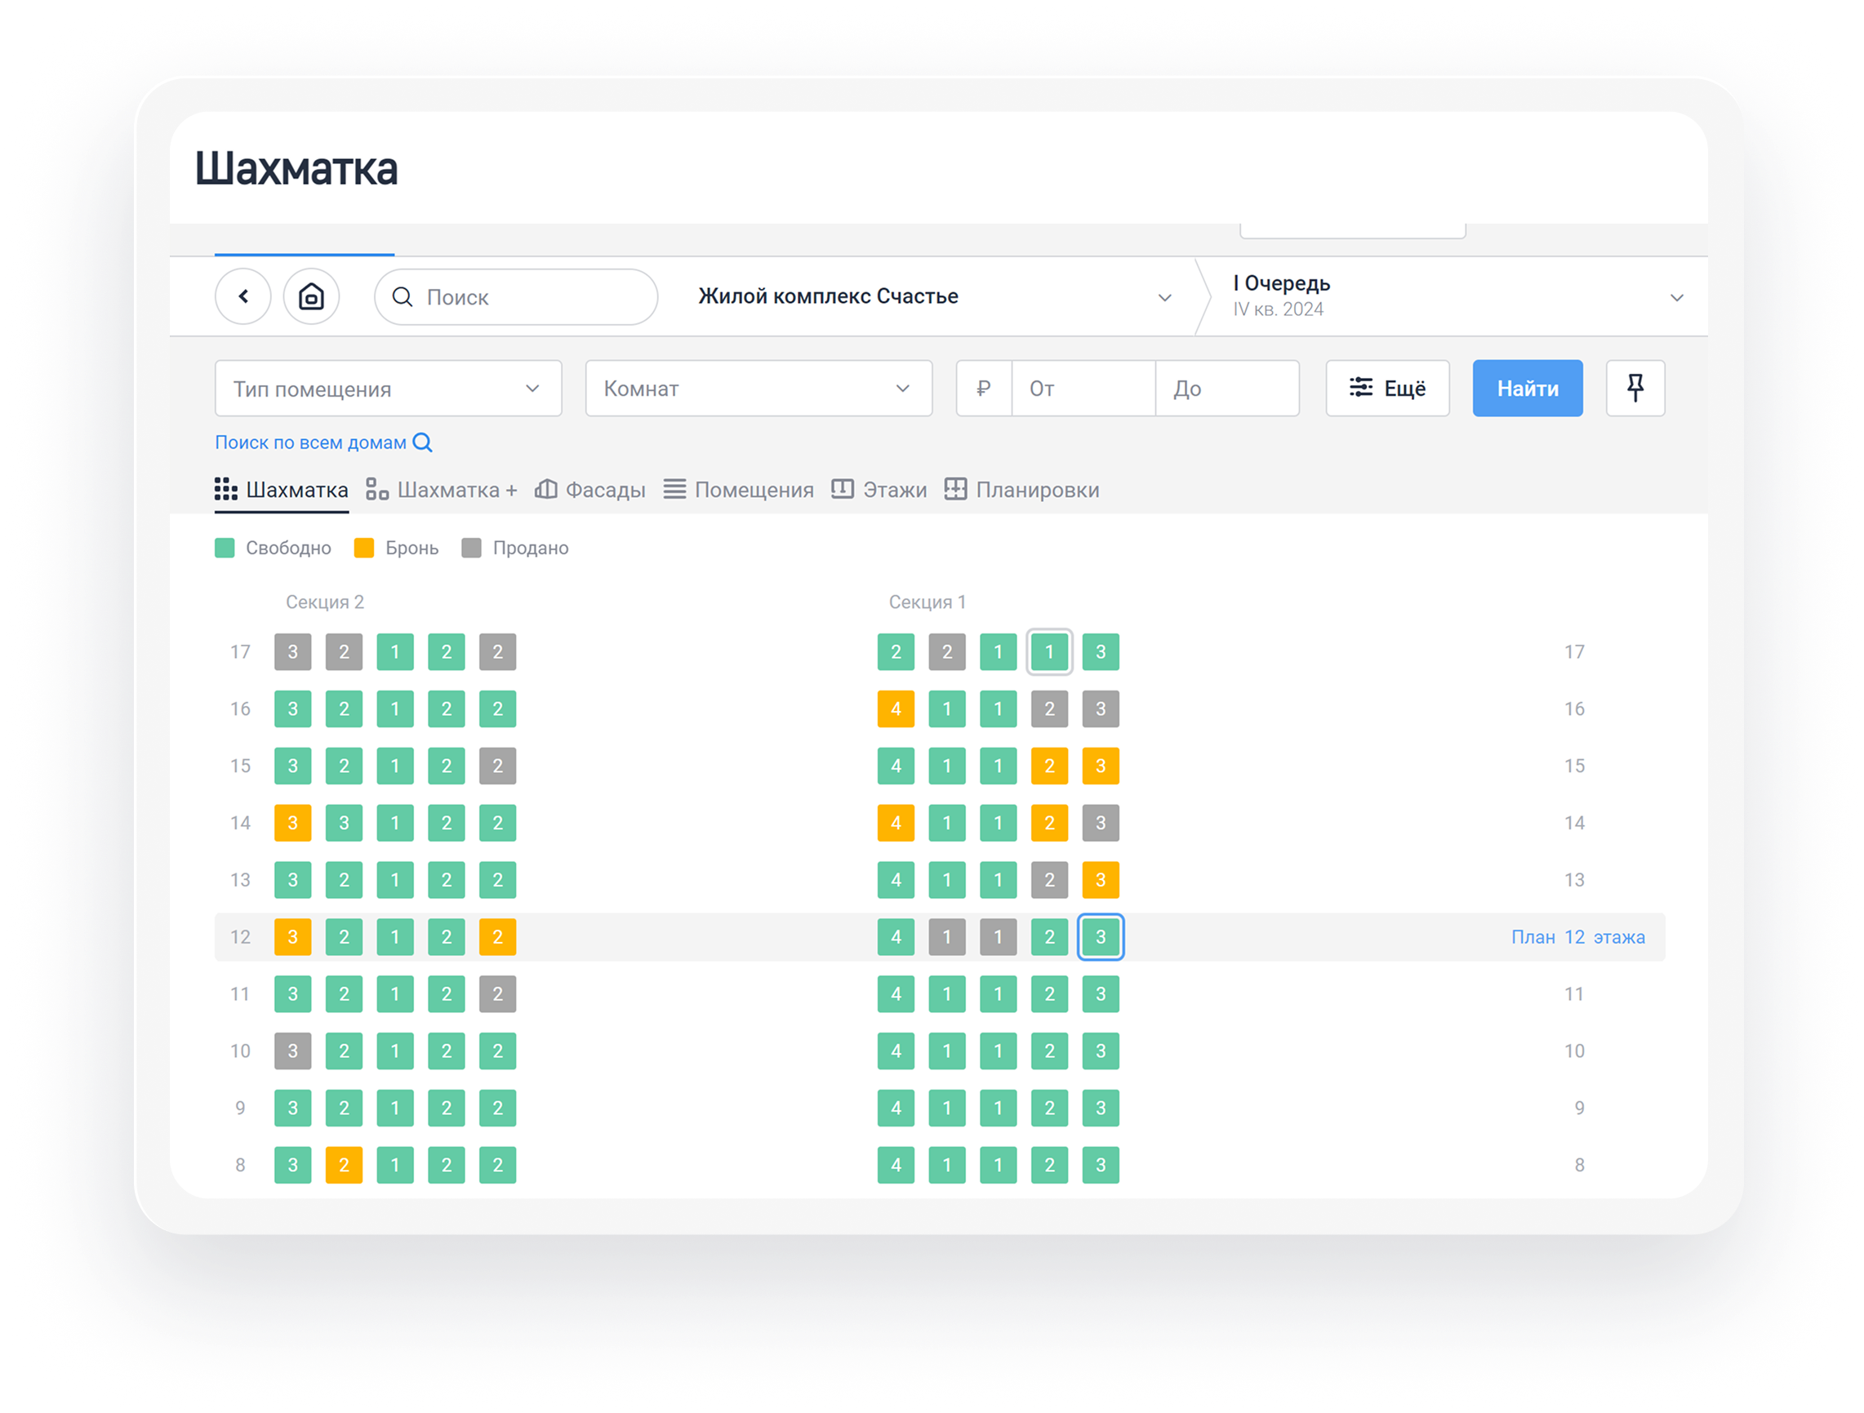Viewport: 1864px width, 1413px height.
Task: Open the План 12 этажа link
Action: [1577, 938]
